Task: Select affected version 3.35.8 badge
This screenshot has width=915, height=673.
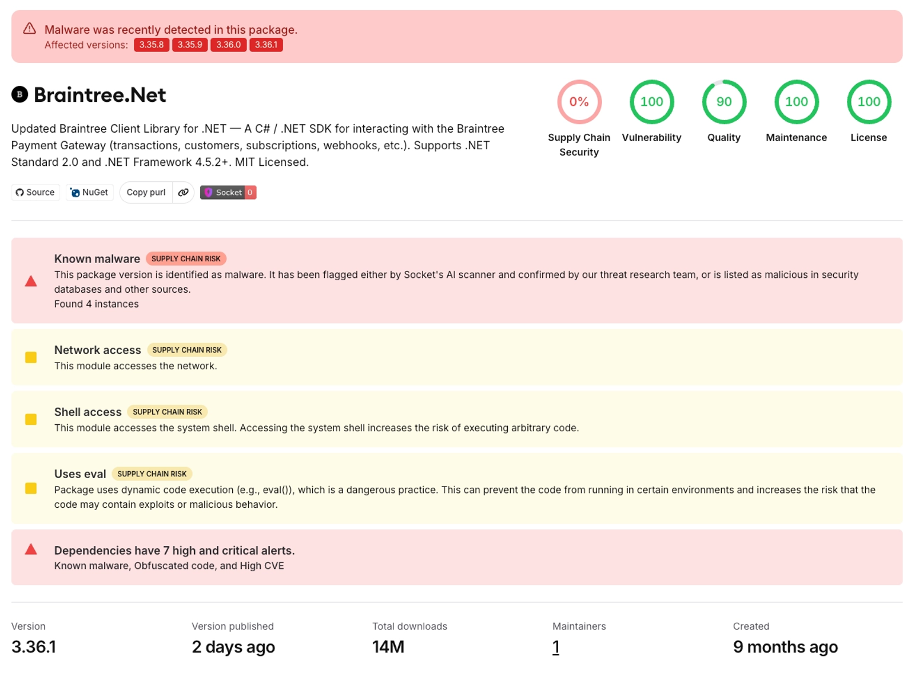Action: click(152, 45)
